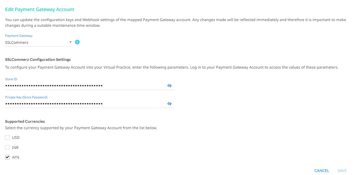
Task: Show the hidden Private Key password
Action: click(169, 103)
